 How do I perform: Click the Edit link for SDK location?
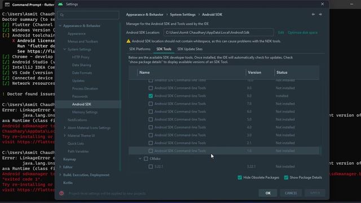pyautogui.click(x=281, y=33)
